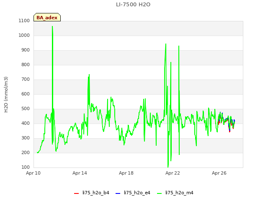
Task: Click the lowest green dip near 100
Action: pyautogui.click(x=168, y=167)
